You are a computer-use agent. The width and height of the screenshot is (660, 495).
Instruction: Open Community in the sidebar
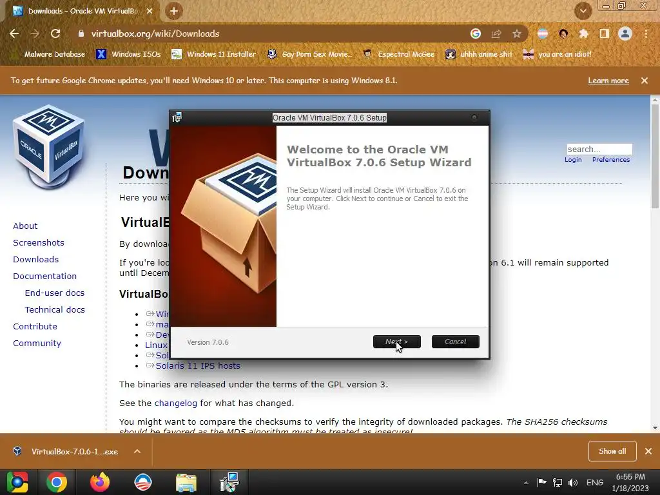pos(37,344)
